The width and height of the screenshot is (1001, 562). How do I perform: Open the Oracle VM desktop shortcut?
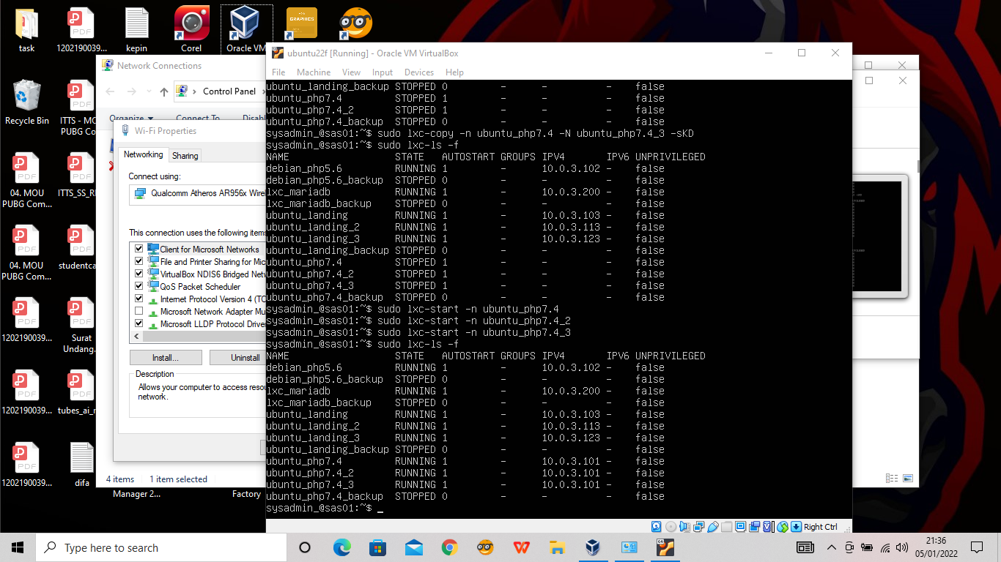click(x=245, y=29)
